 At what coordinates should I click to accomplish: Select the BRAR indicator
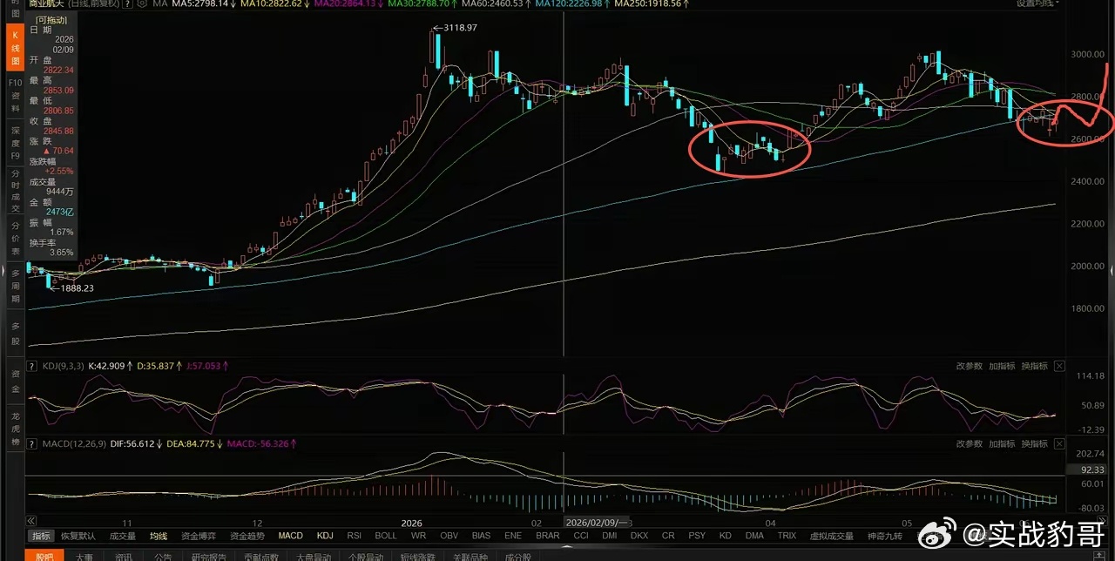point(548,536)
